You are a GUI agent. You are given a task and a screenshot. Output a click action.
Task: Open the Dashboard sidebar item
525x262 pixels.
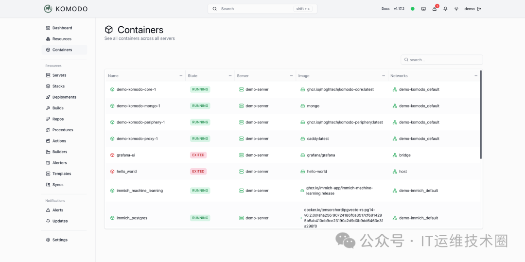pos(64,28)
